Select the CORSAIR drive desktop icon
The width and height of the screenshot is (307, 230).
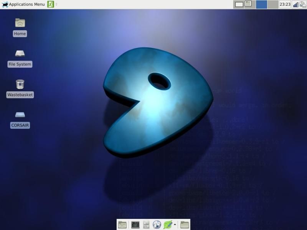pos(20,120)
